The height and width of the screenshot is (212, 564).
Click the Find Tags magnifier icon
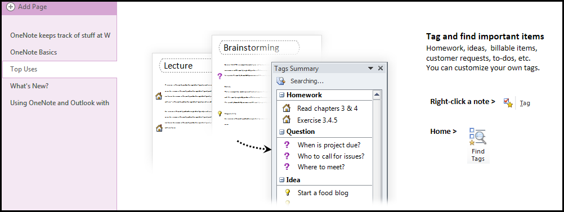coord(478,137)
